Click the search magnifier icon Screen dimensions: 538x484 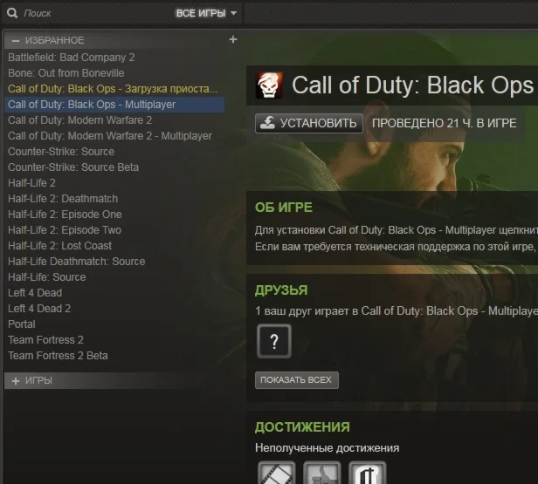[x=12, y=13]
